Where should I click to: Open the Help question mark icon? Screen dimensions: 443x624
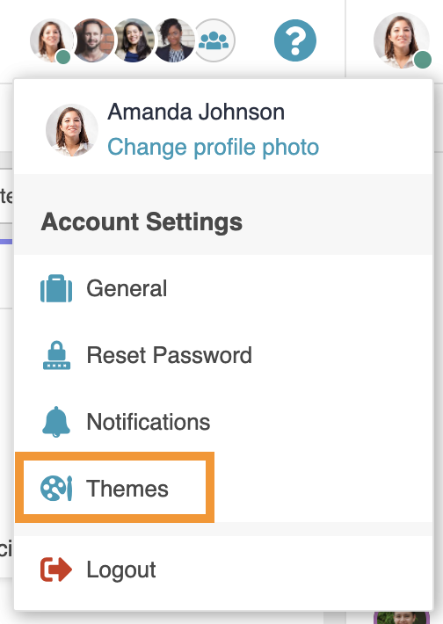click(295, 40)
